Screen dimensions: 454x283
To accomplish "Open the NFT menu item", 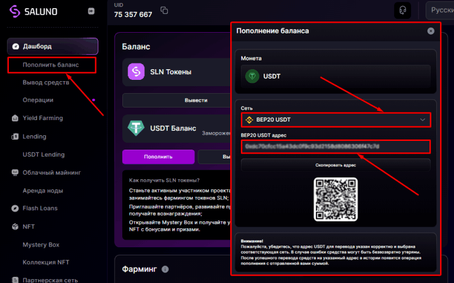I will tap(28, 226).
